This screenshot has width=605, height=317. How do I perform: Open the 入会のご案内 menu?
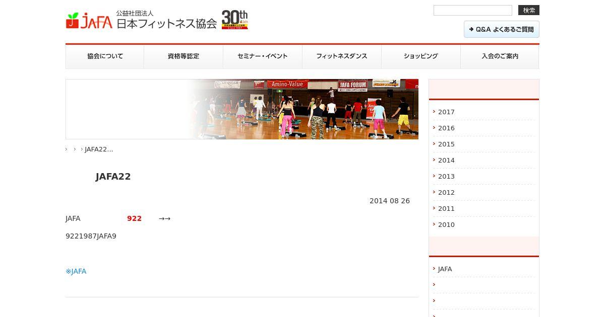[500, 56]
